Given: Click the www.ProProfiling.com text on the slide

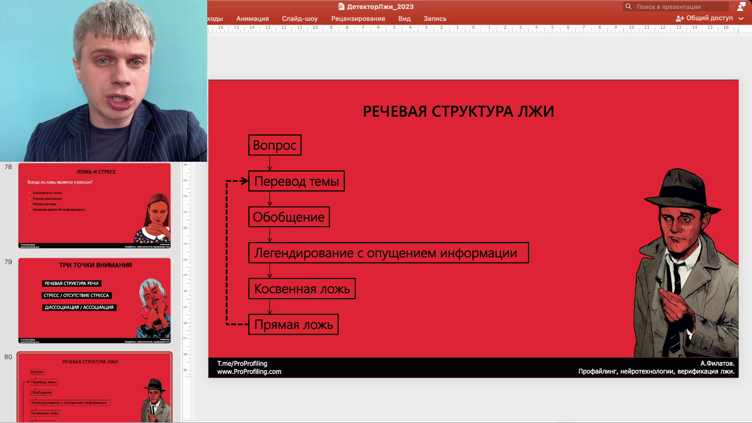Looking at the screenshot, I should pos(249,372).
